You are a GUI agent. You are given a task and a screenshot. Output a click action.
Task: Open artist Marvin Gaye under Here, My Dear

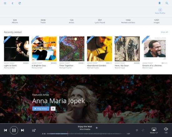coord(120,68)
